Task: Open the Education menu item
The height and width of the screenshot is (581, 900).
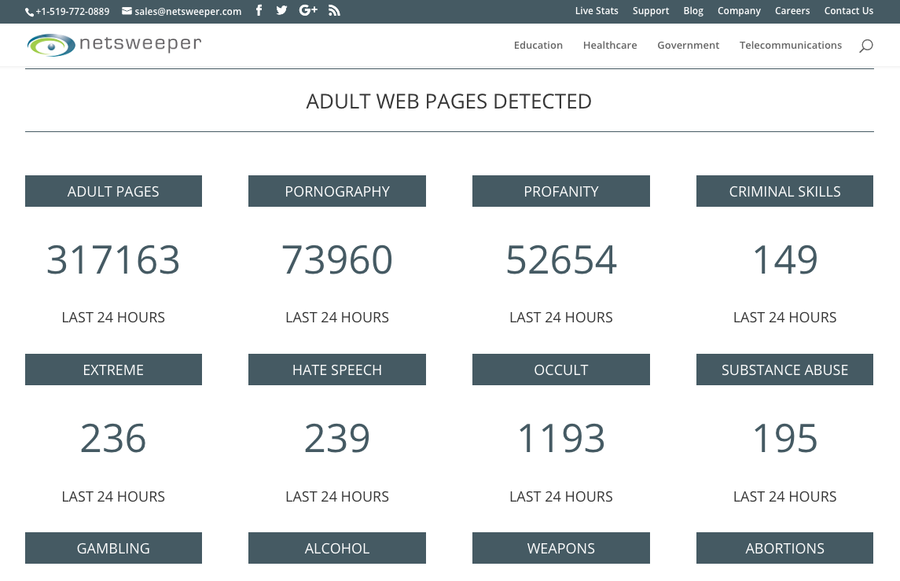Action: click(x=538, y=46)
